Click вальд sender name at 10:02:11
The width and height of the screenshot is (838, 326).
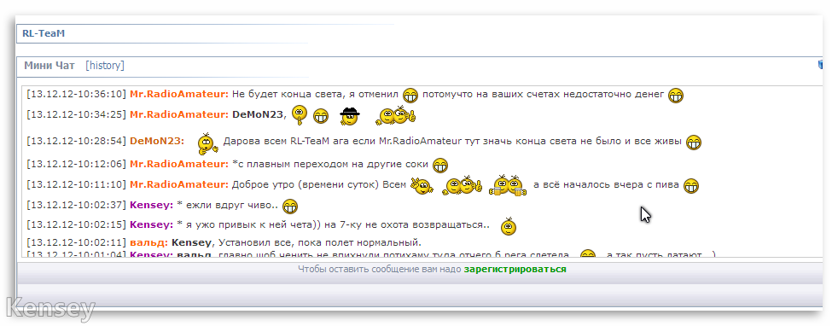[x=149, y=242]
